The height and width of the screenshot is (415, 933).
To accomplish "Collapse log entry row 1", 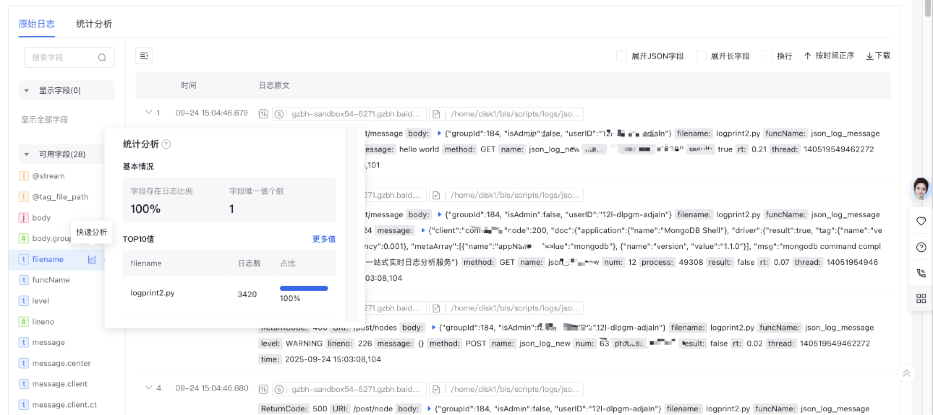I will 148,113.
